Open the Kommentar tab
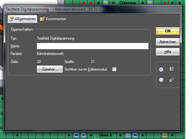The height and width of the screenshot is (139, 194). coord(53,19)
